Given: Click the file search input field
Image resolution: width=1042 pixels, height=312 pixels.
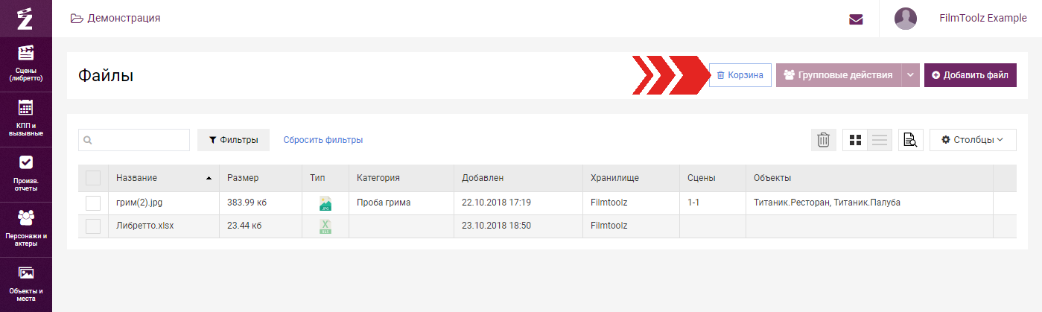Looking at the screenshot, I should click(134, 140).
